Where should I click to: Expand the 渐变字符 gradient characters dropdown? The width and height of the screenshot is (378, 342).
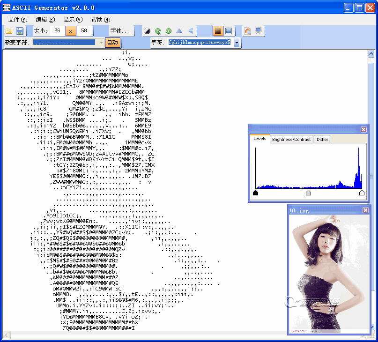pyautogui.click(x=102, y=43)
